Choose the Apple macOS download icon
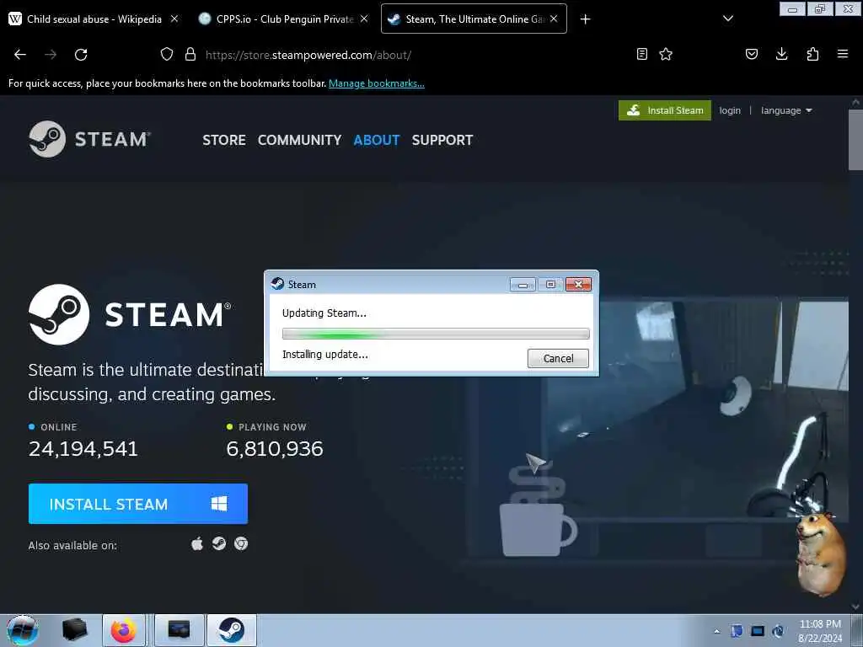 pyautogui.click(x=197, y=544)
